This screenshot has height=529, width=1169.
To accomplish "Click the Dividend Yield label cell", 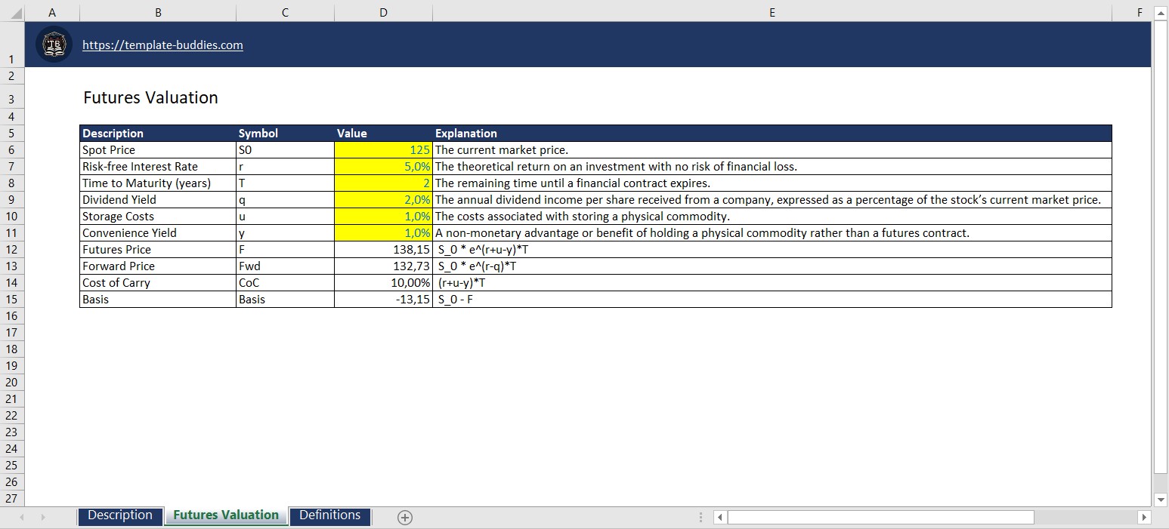I will [x=158, y=200].
